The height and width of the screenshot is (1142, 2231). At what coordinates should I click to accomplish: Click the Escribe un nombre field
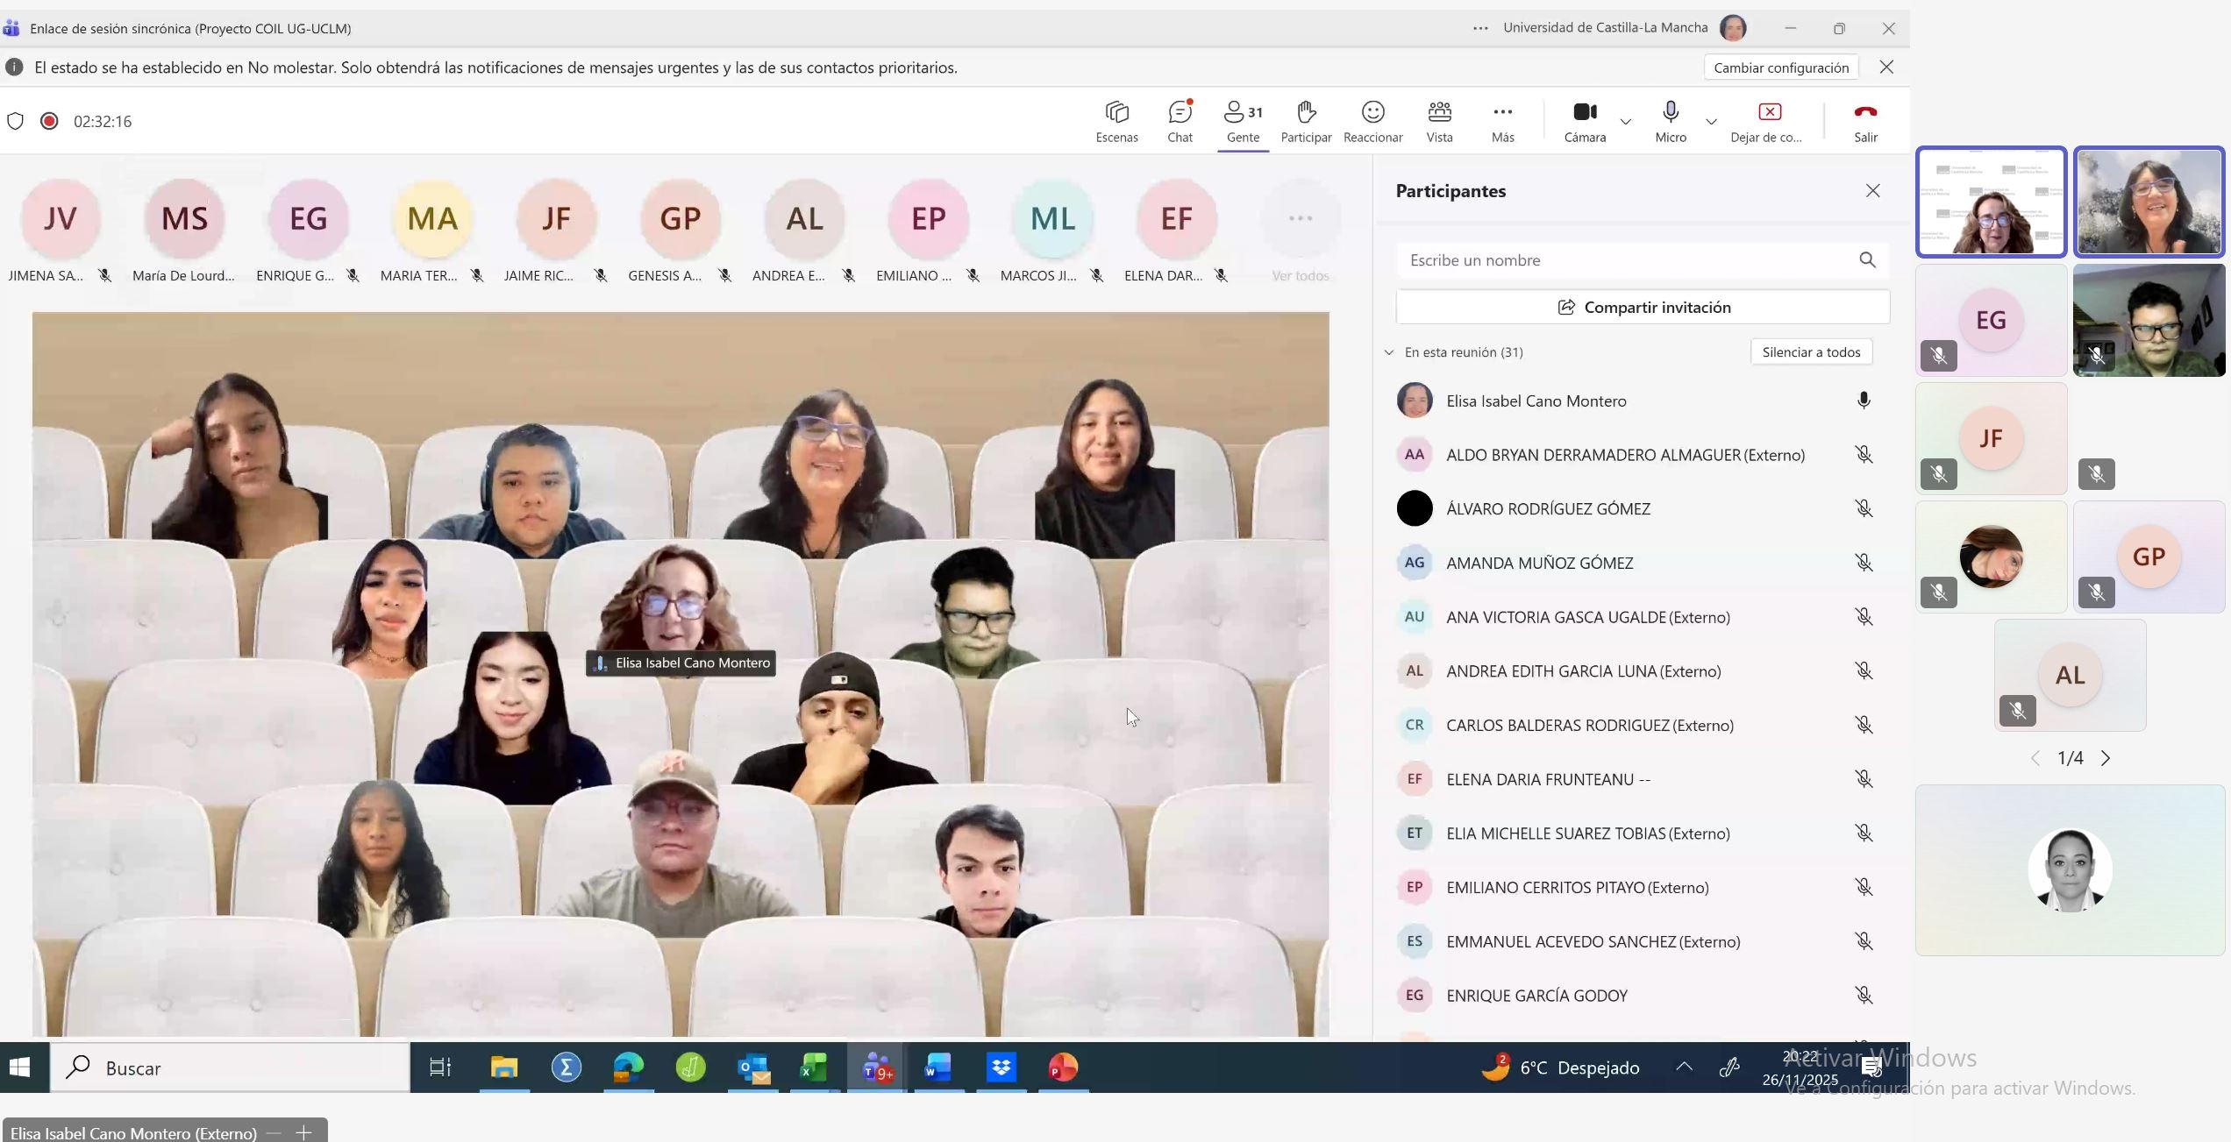pos(1627,260)
